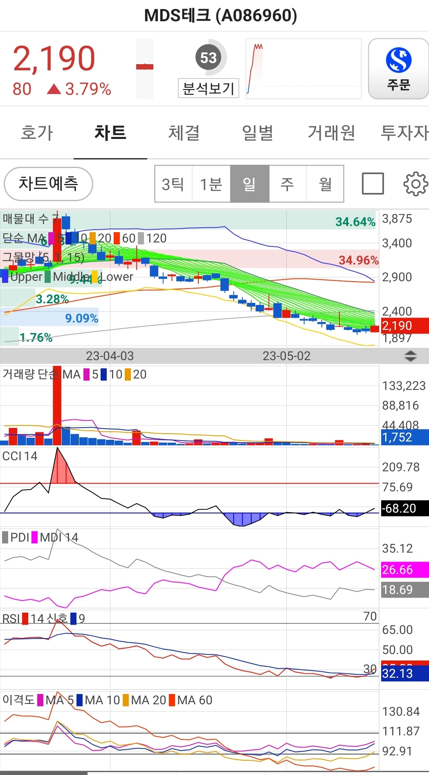The height and width of the screenshot is (775, 429).
Task: Tap the 단순 MA 60 red swatch
Action: [117, 238]
